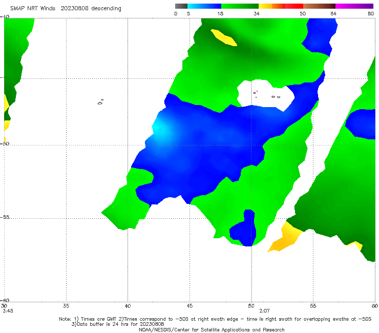The width and height of the screenshot is (379, 333).
Task: Click the swath time label '2:07'
Action: pyautogui.click(x=264, y=311)
